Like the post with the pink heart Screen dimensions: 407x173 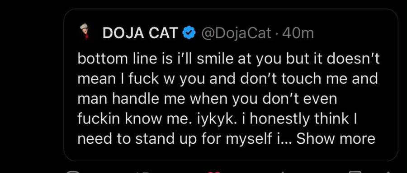click(213, 172)
